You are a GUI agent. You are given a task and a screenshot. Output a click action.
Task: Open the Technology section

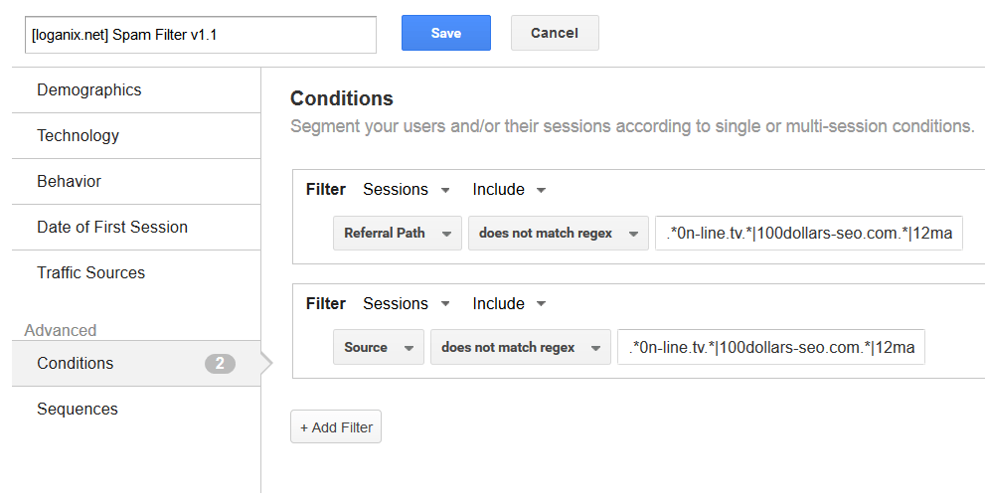tap(136, 136)
